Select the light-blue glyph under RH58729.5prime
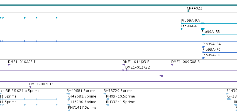 [x=105, y=94]
